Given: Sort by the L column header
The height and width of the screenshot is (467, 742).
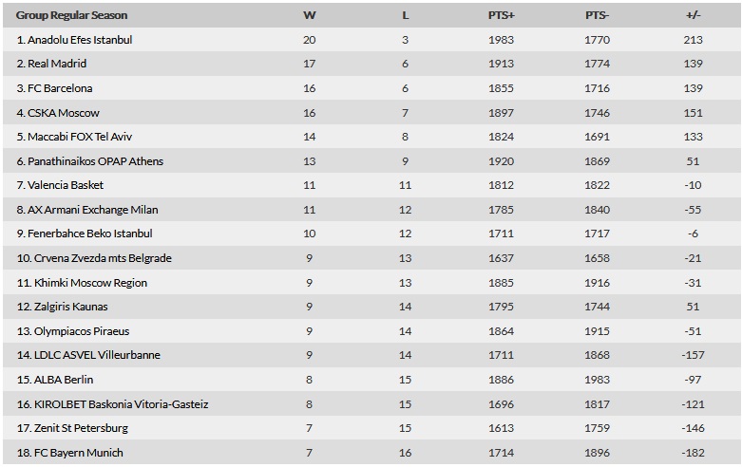Looking at the screenshot, I should [x=405, y=15].
